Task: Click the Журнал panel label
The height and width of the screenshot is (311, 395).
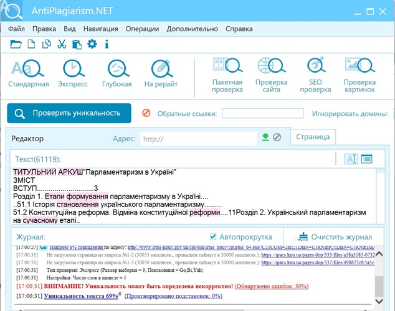Action: 31,237
